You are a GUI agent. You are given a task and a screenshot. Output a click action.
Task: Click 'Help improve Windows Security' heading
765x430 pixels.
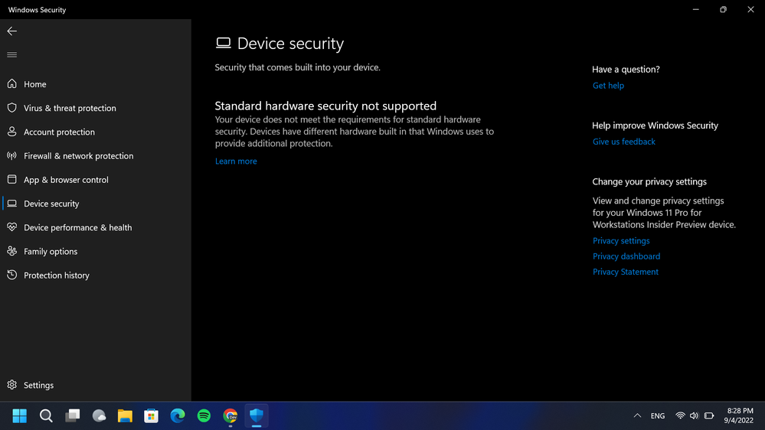(655, 125)
